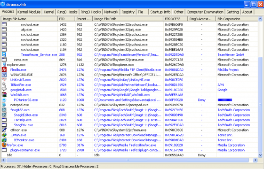Sort by Image File Path column header
The image size is (264, 169).
(128, 19)
